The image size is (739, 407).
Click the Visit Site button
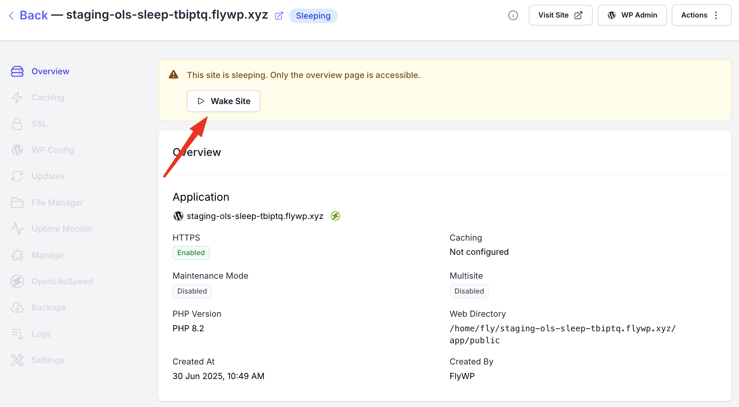click(561, 15)
